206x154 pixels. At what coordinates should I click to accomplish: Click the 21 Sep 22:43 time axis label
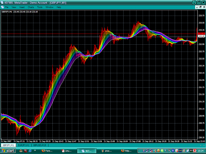(x=199, y=141)
